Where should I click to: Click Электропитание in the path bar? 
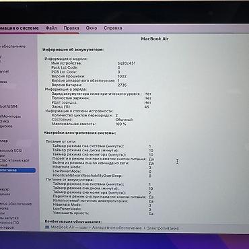coord(163,228)
